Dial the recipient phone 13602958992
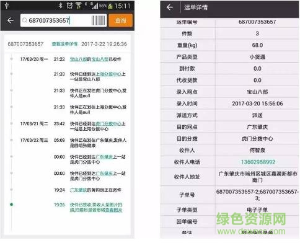The height and width of the screenshot is (243, 300). coord(258,162)
